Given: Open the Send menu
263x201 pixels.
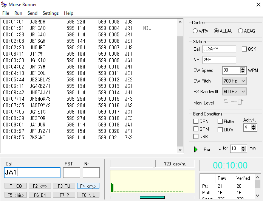Looking at the screenshot, I should click(32, 13).
